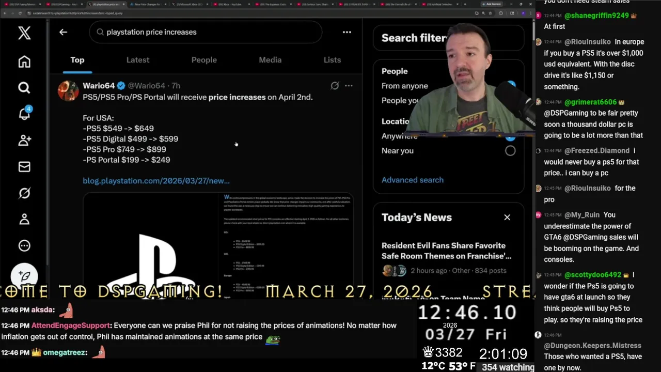Click the Today's News heading
Screen dimensions: 661x372
417,218
